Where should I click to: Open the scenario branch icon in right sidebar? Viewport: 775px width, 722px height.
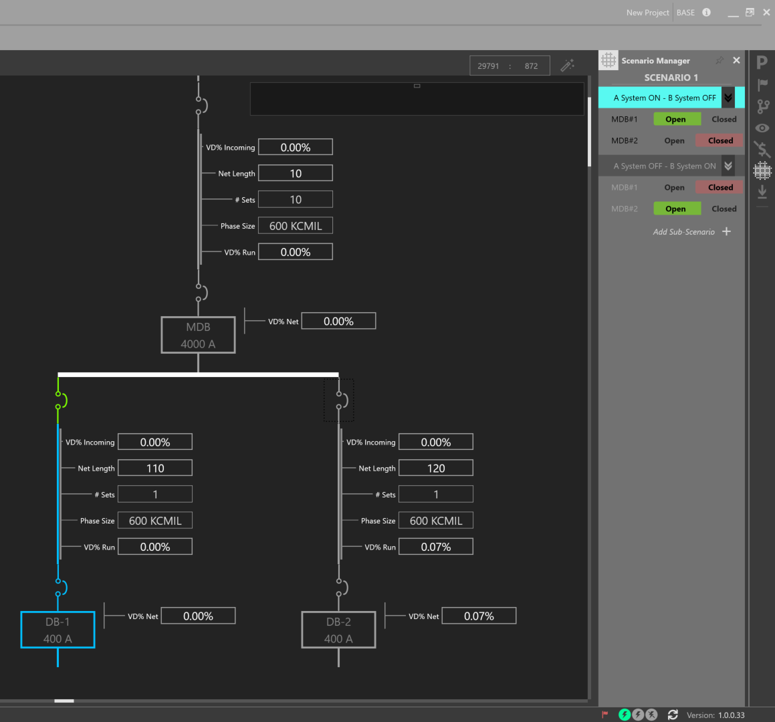click(x=762, y=106)
